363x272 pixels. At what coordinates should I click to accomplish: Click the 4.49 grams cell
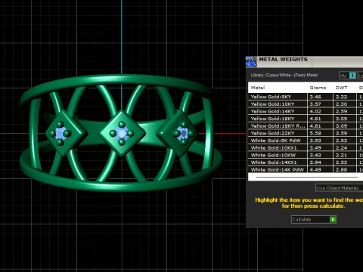pyautogui.click(x=320, y=170)
